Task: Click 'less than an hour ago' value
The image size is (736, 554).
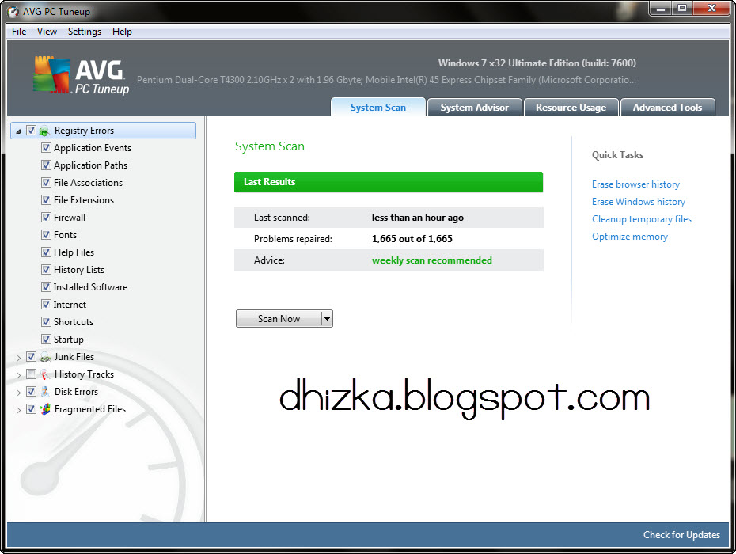Action: click(x=418, y=218)
